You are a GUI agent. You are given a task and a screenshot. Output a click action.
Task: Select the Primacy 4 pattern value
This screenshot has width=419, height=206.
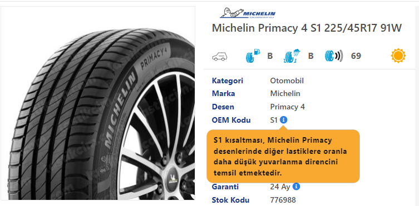(287, 107)
